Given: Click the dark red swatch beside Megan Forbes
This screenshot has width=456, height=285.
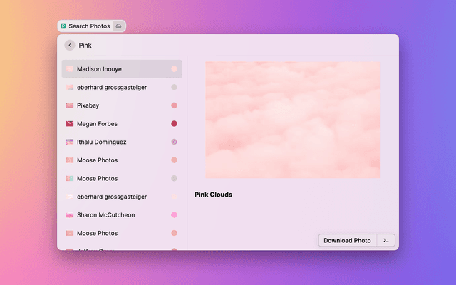Looking at the screenshot, I should 174,124.
